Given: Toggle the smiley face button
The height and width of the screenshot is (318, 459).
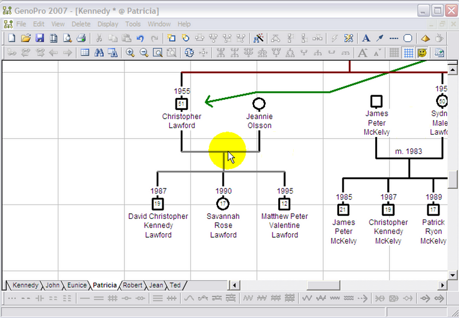Looking at the screenshot, I should coord(422,53).
